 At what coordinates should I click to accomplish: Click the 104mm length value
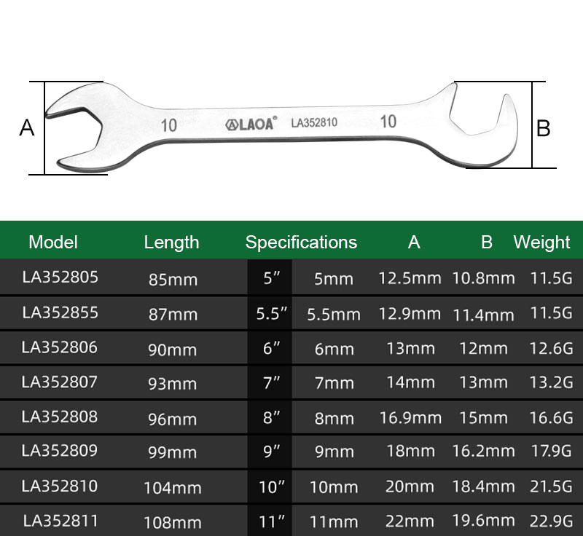(x=173, y=488)
